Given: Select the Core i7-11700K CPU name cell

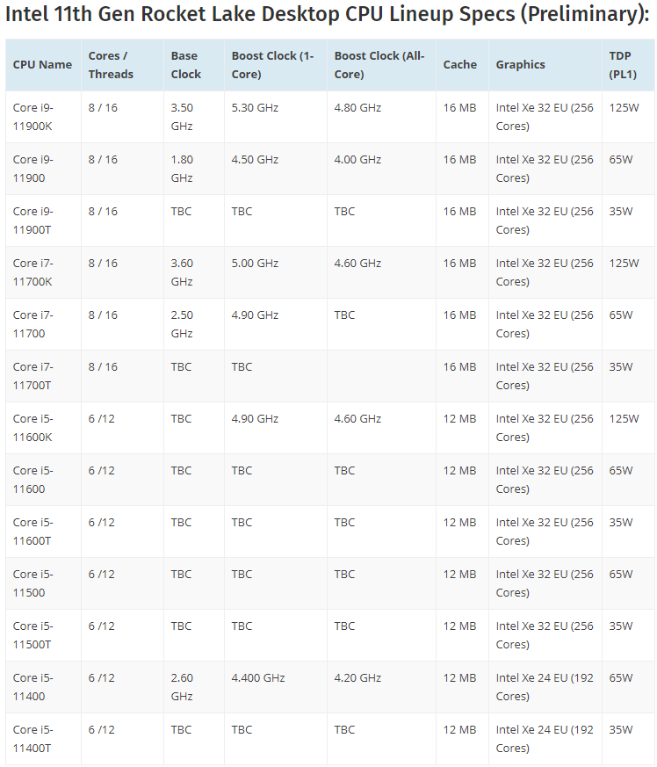Looking at the screenshot, I should tap(33, 272).
